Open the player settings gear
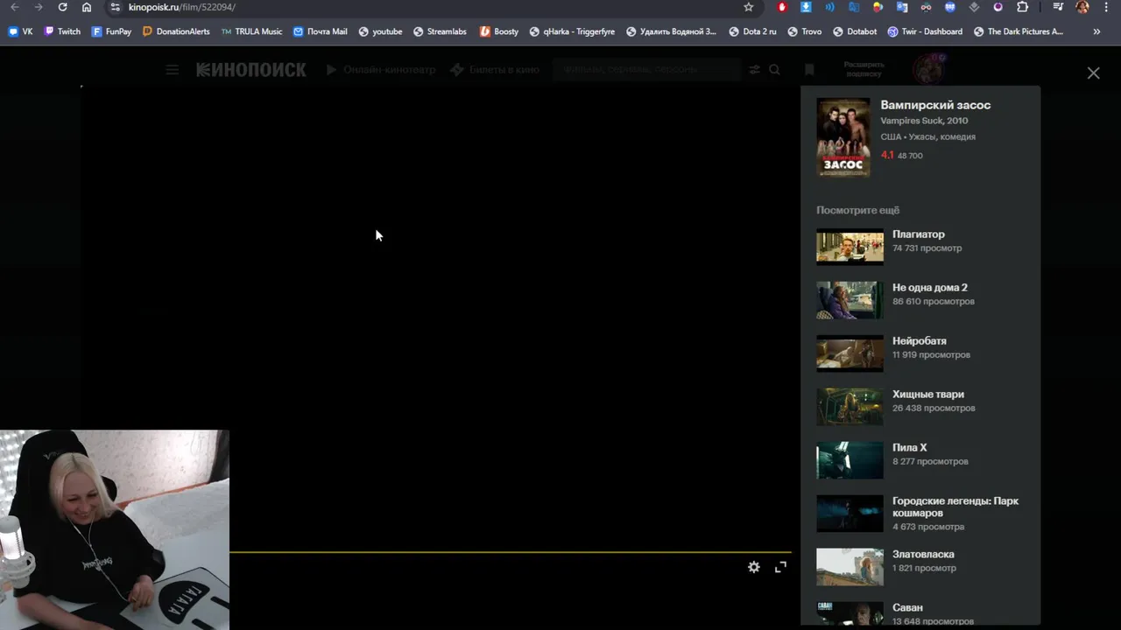 point(754,567)
